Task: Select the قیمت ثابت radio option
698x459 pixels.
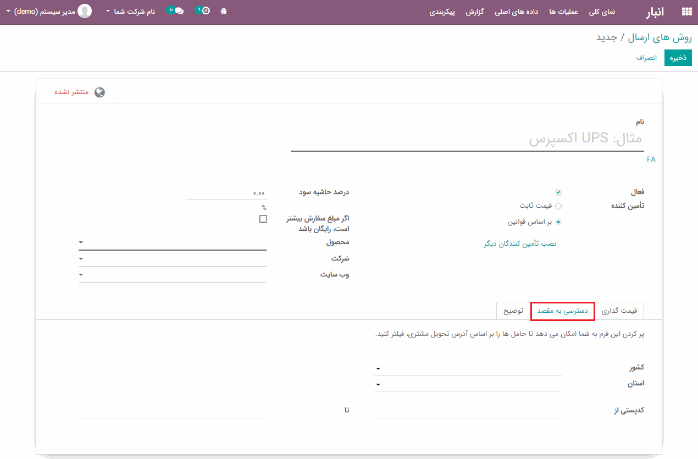Action: [558, 206]
